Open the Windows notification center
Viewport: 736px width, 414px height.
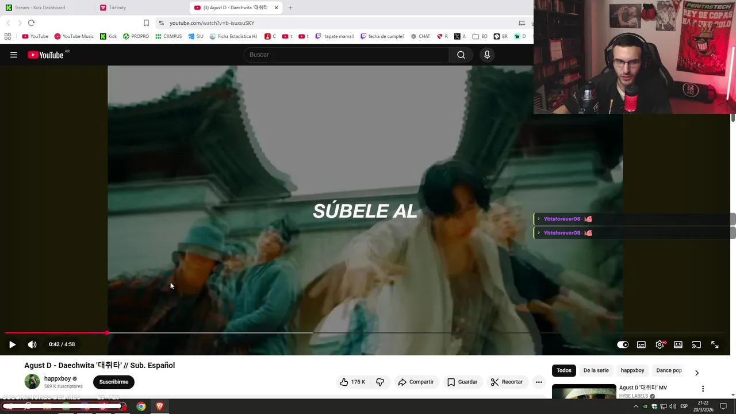pos(723,407)
